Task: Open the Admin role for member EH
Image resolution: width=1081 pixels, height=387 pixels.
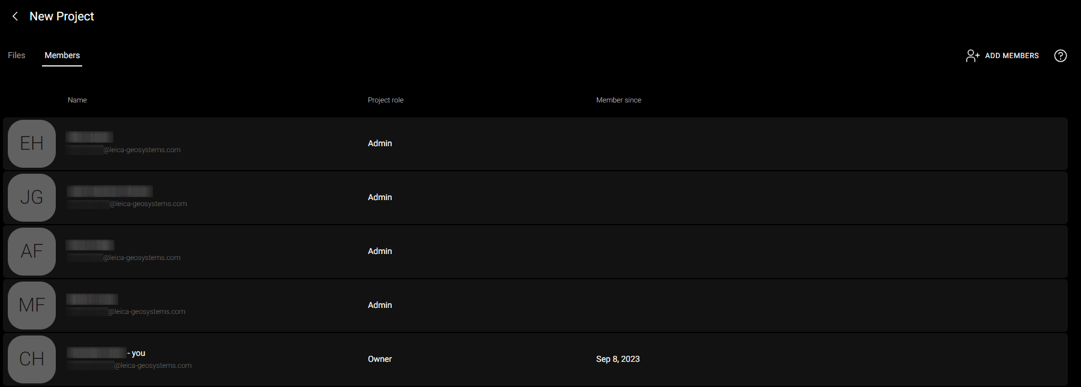Action: (x=380, y=143)
